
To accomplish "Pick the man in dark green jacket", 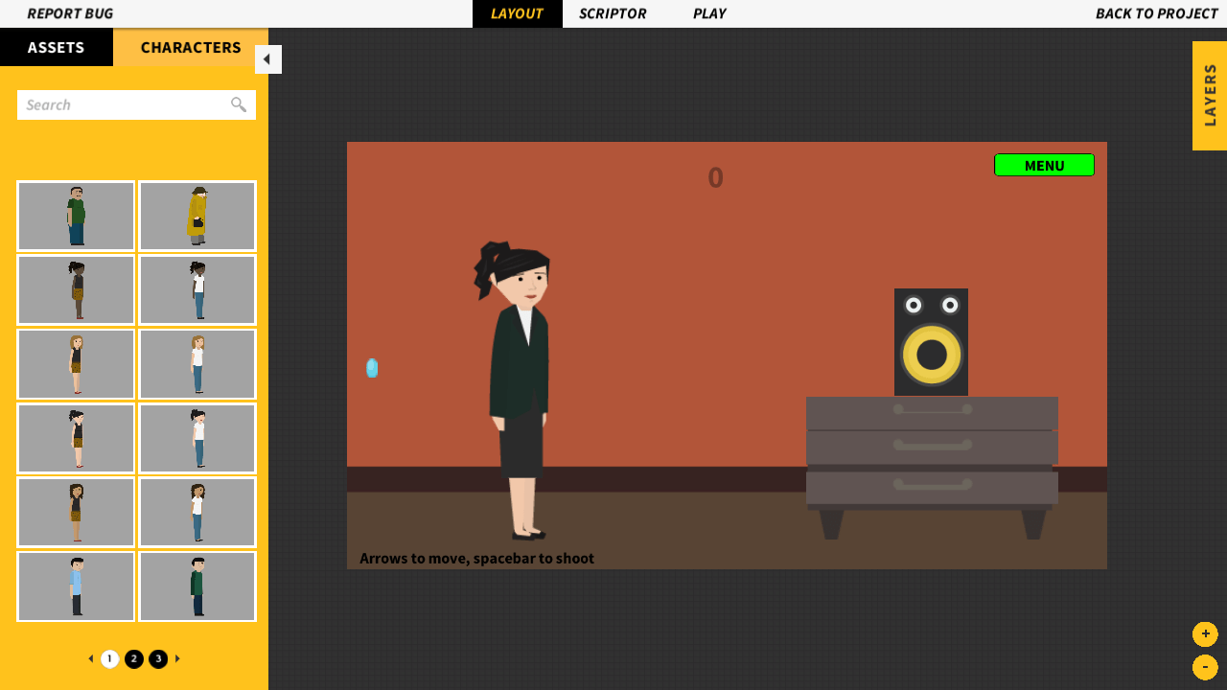I will [x=197, y=586].
